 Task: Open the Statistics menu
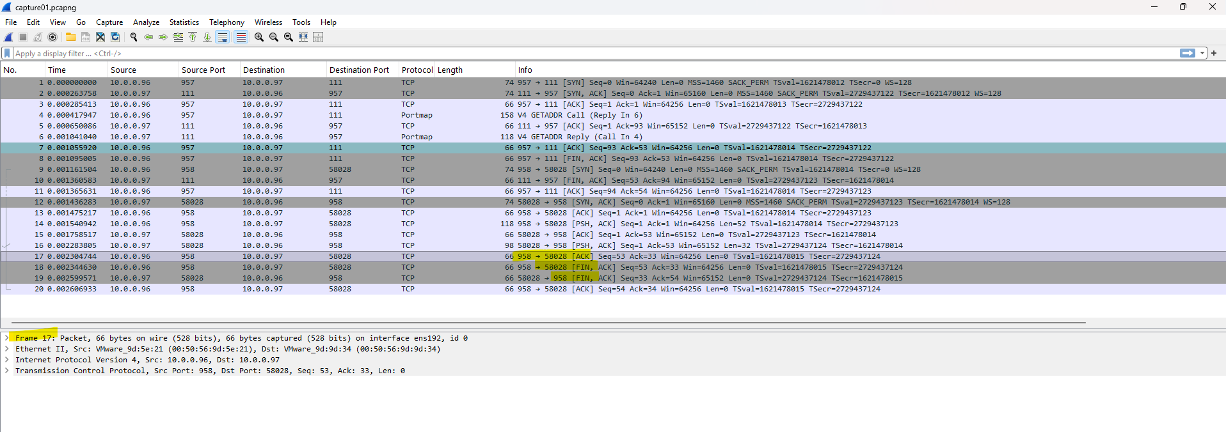click(184, 22)
